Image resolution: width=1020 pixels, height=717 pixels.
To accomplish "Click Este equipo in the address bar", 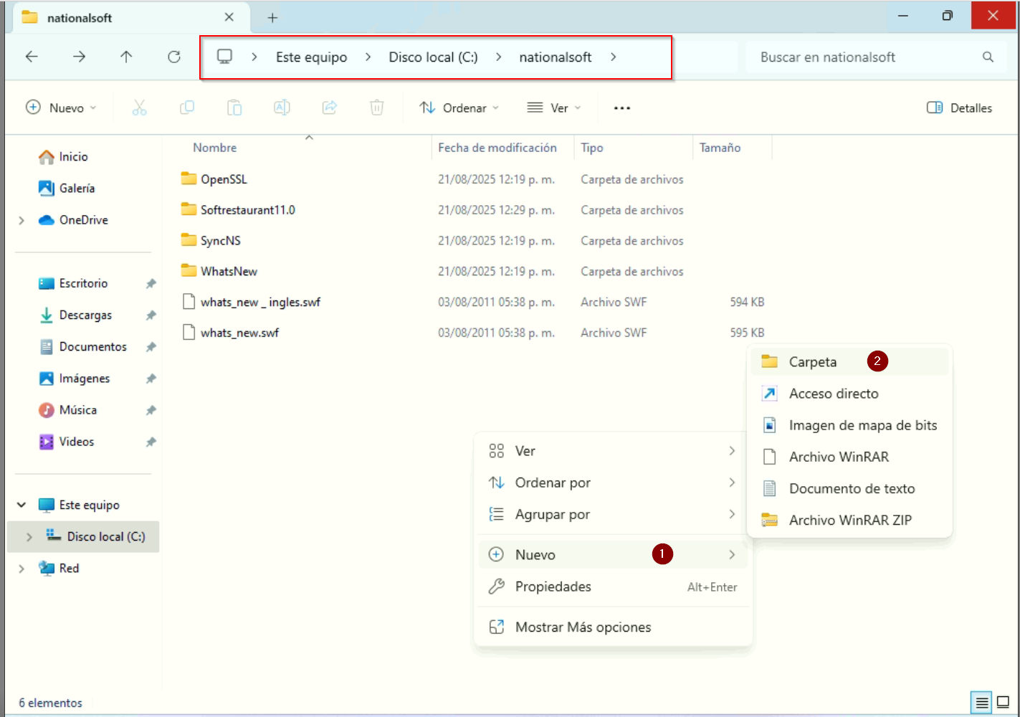I will tap(311, 57).
